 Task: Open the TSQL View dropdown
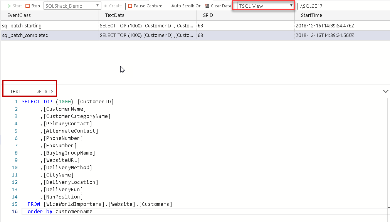click(266, 6)
